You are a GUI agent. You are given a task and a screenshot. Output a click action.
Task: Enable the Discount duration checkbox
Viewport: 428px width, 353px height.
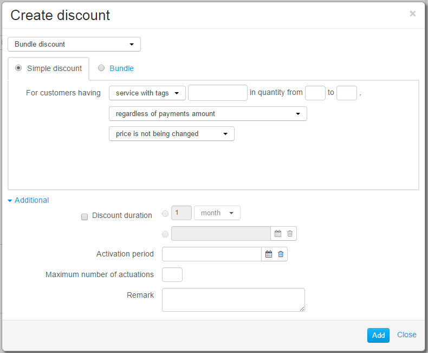[x=85, y=217]
